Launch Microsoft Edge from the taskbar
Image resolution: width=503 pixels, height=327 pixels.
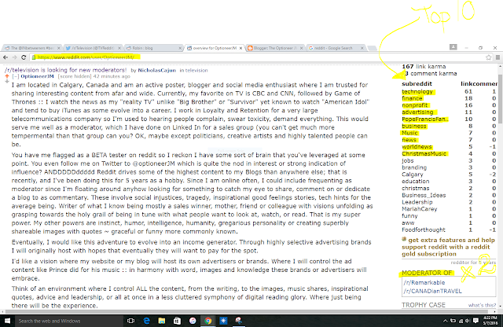(x=147, y=321)
